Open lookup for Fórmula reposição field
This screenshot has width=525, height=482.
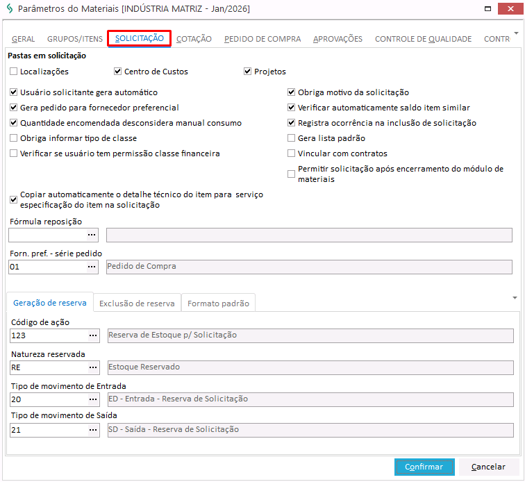pyautogui.click(x=92, y=235)
